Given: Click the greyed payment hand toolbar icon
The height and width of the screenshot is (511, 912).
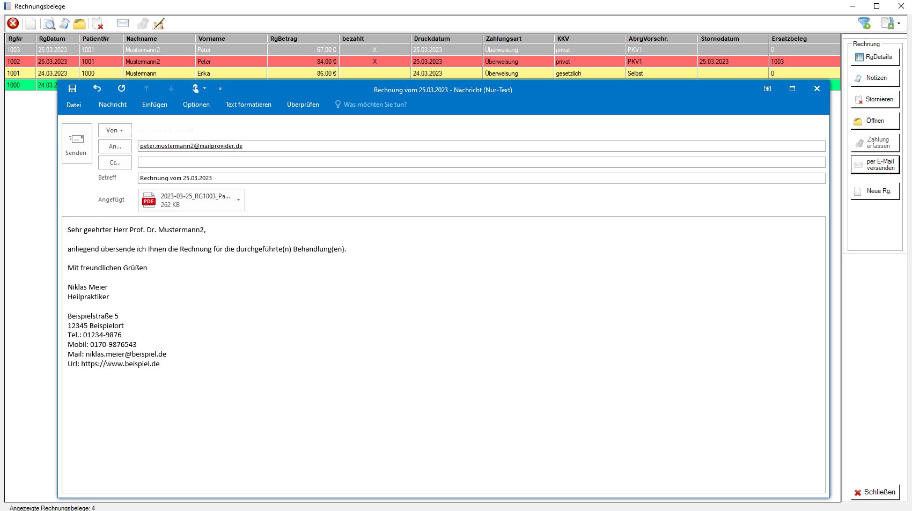Looking at the screenshot, I should tap(143, 24).
